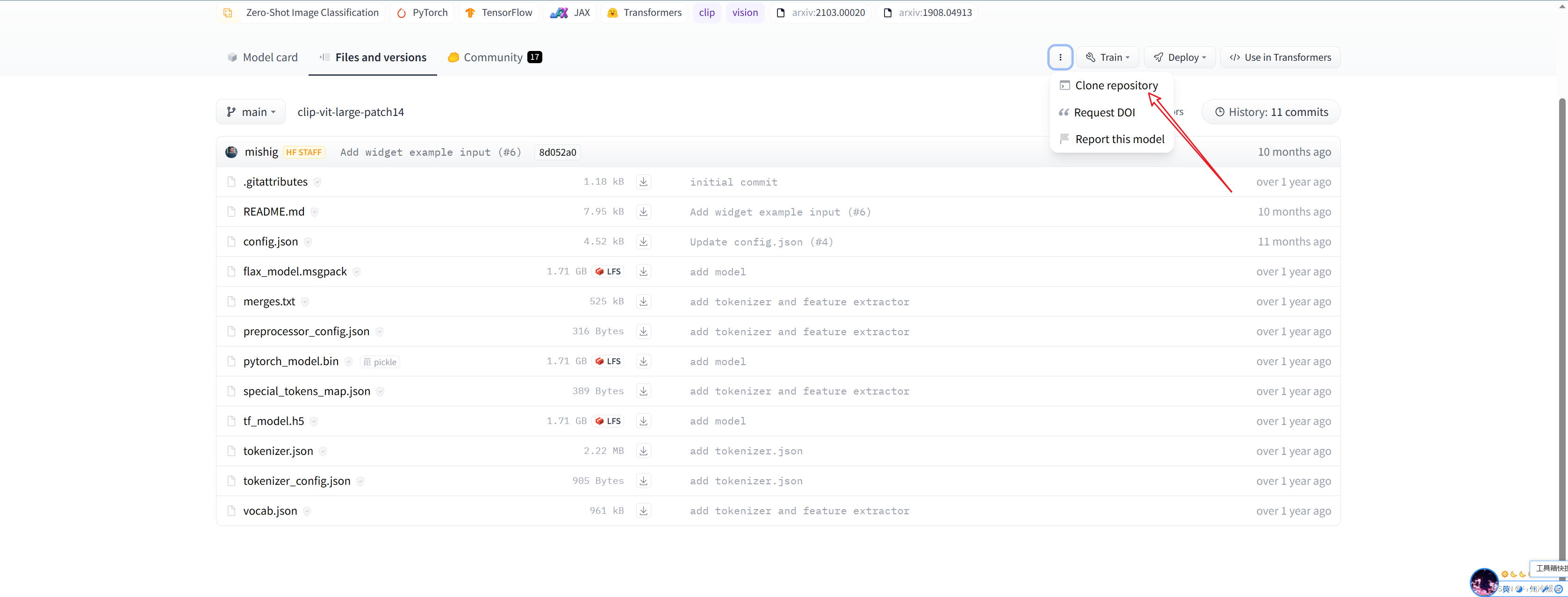Download the pytorch_model.bin file
1568x597 pixels.
[643, 361]
